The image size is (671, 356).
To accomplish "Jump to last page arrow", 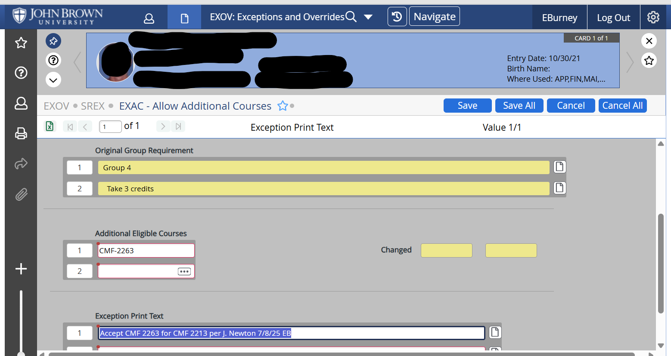I will pos(178,126).
